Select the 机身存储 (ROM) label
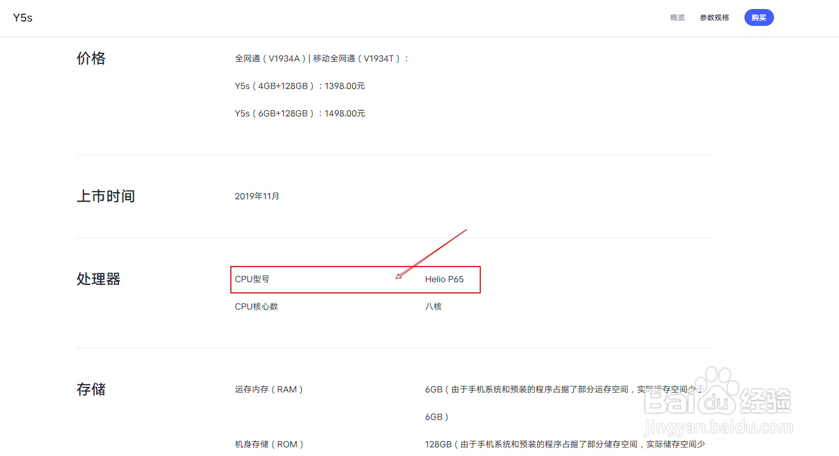839x456 pixels. tap(269, 444)
